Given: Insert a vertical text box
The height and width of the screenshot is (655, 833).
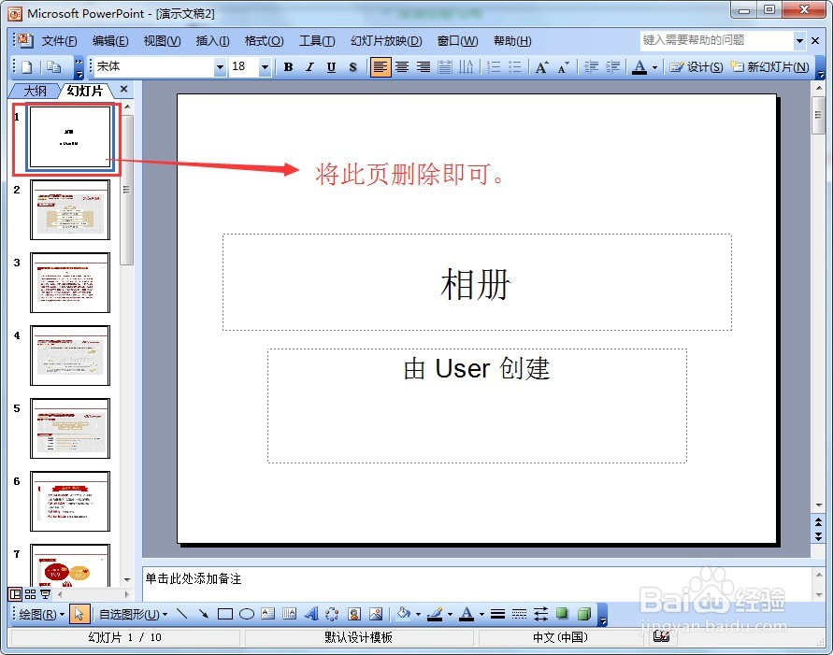Looking at the screenshot, I should click(290, 614).
